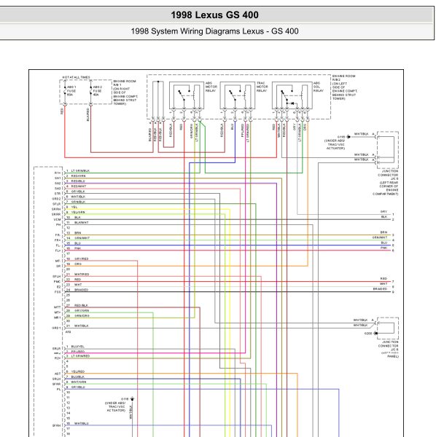Click the "GRY/BLU" wire label
The width and height of the screenshot is (436, 437).
(78, 387)
